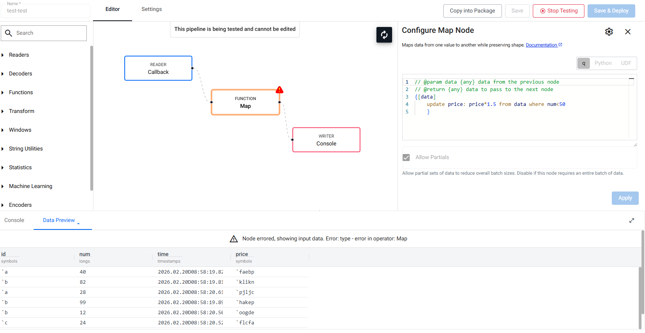The width and height of the screenshot is (645, 333).
Task: Expand the data preview panel to fullscreen
Action: 632,220
